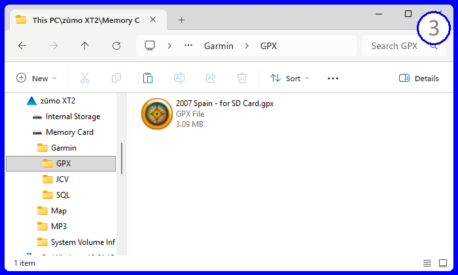Screen dimensions: 458x275
Task: Go back with the left arrow
Action: coord(22,46)
